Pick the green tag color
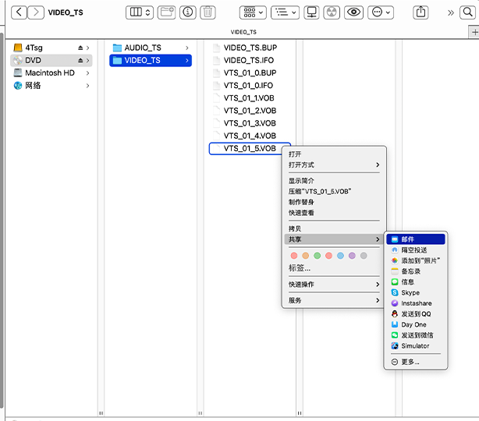Screen dimensions: 479x421 pos(317,256)
